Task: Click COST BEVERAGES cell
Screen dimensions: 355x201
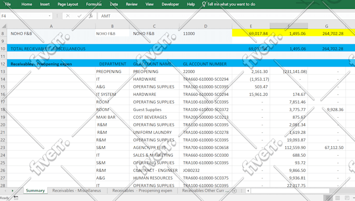Action: coord(154,117)
